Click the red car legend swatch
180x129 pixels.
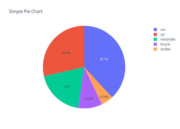pyautogui.click(x=155, y=35)
